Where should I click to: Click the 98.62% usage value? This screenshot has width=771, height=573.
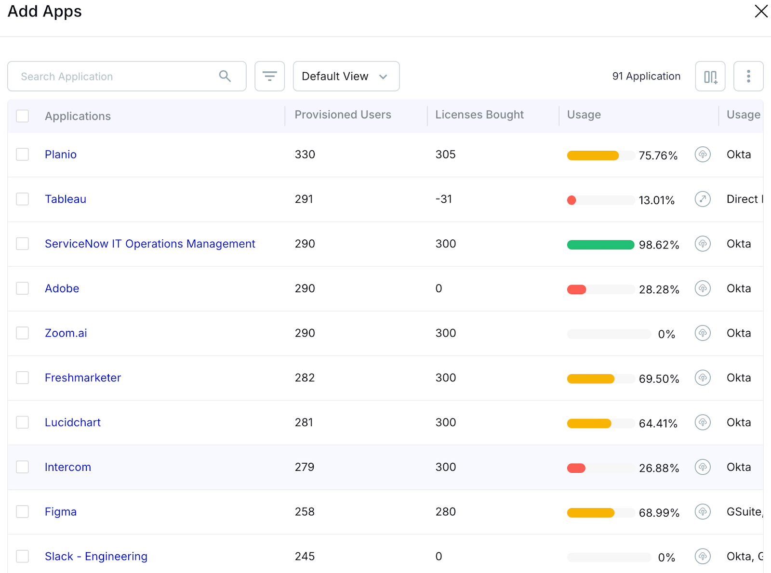[x=659, y=245]
